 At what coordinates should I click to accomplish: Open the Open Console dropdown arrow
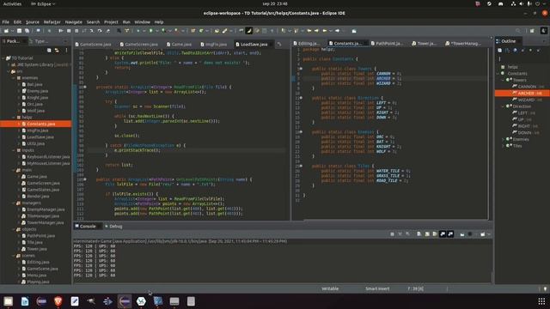tap(489, 234)
